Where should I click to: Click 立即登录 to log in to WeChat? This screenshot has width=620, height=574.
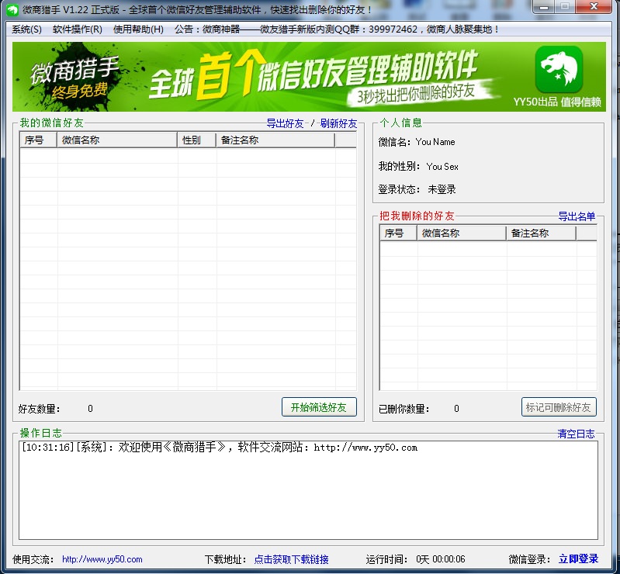click(578, 559)
